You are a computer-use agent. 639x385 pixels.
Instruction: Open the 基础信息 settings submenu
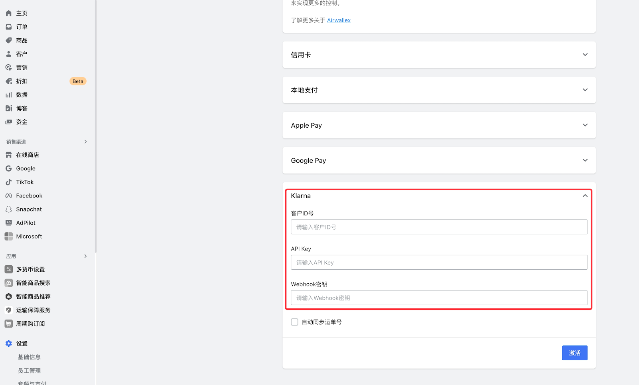tap(29, 357)
